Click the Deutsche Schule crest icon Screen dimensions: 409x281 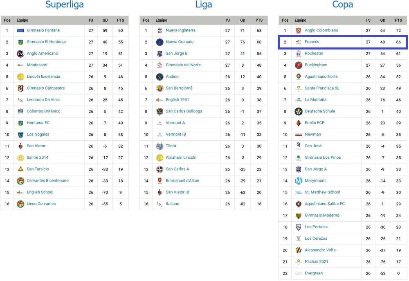click(299, 111)
